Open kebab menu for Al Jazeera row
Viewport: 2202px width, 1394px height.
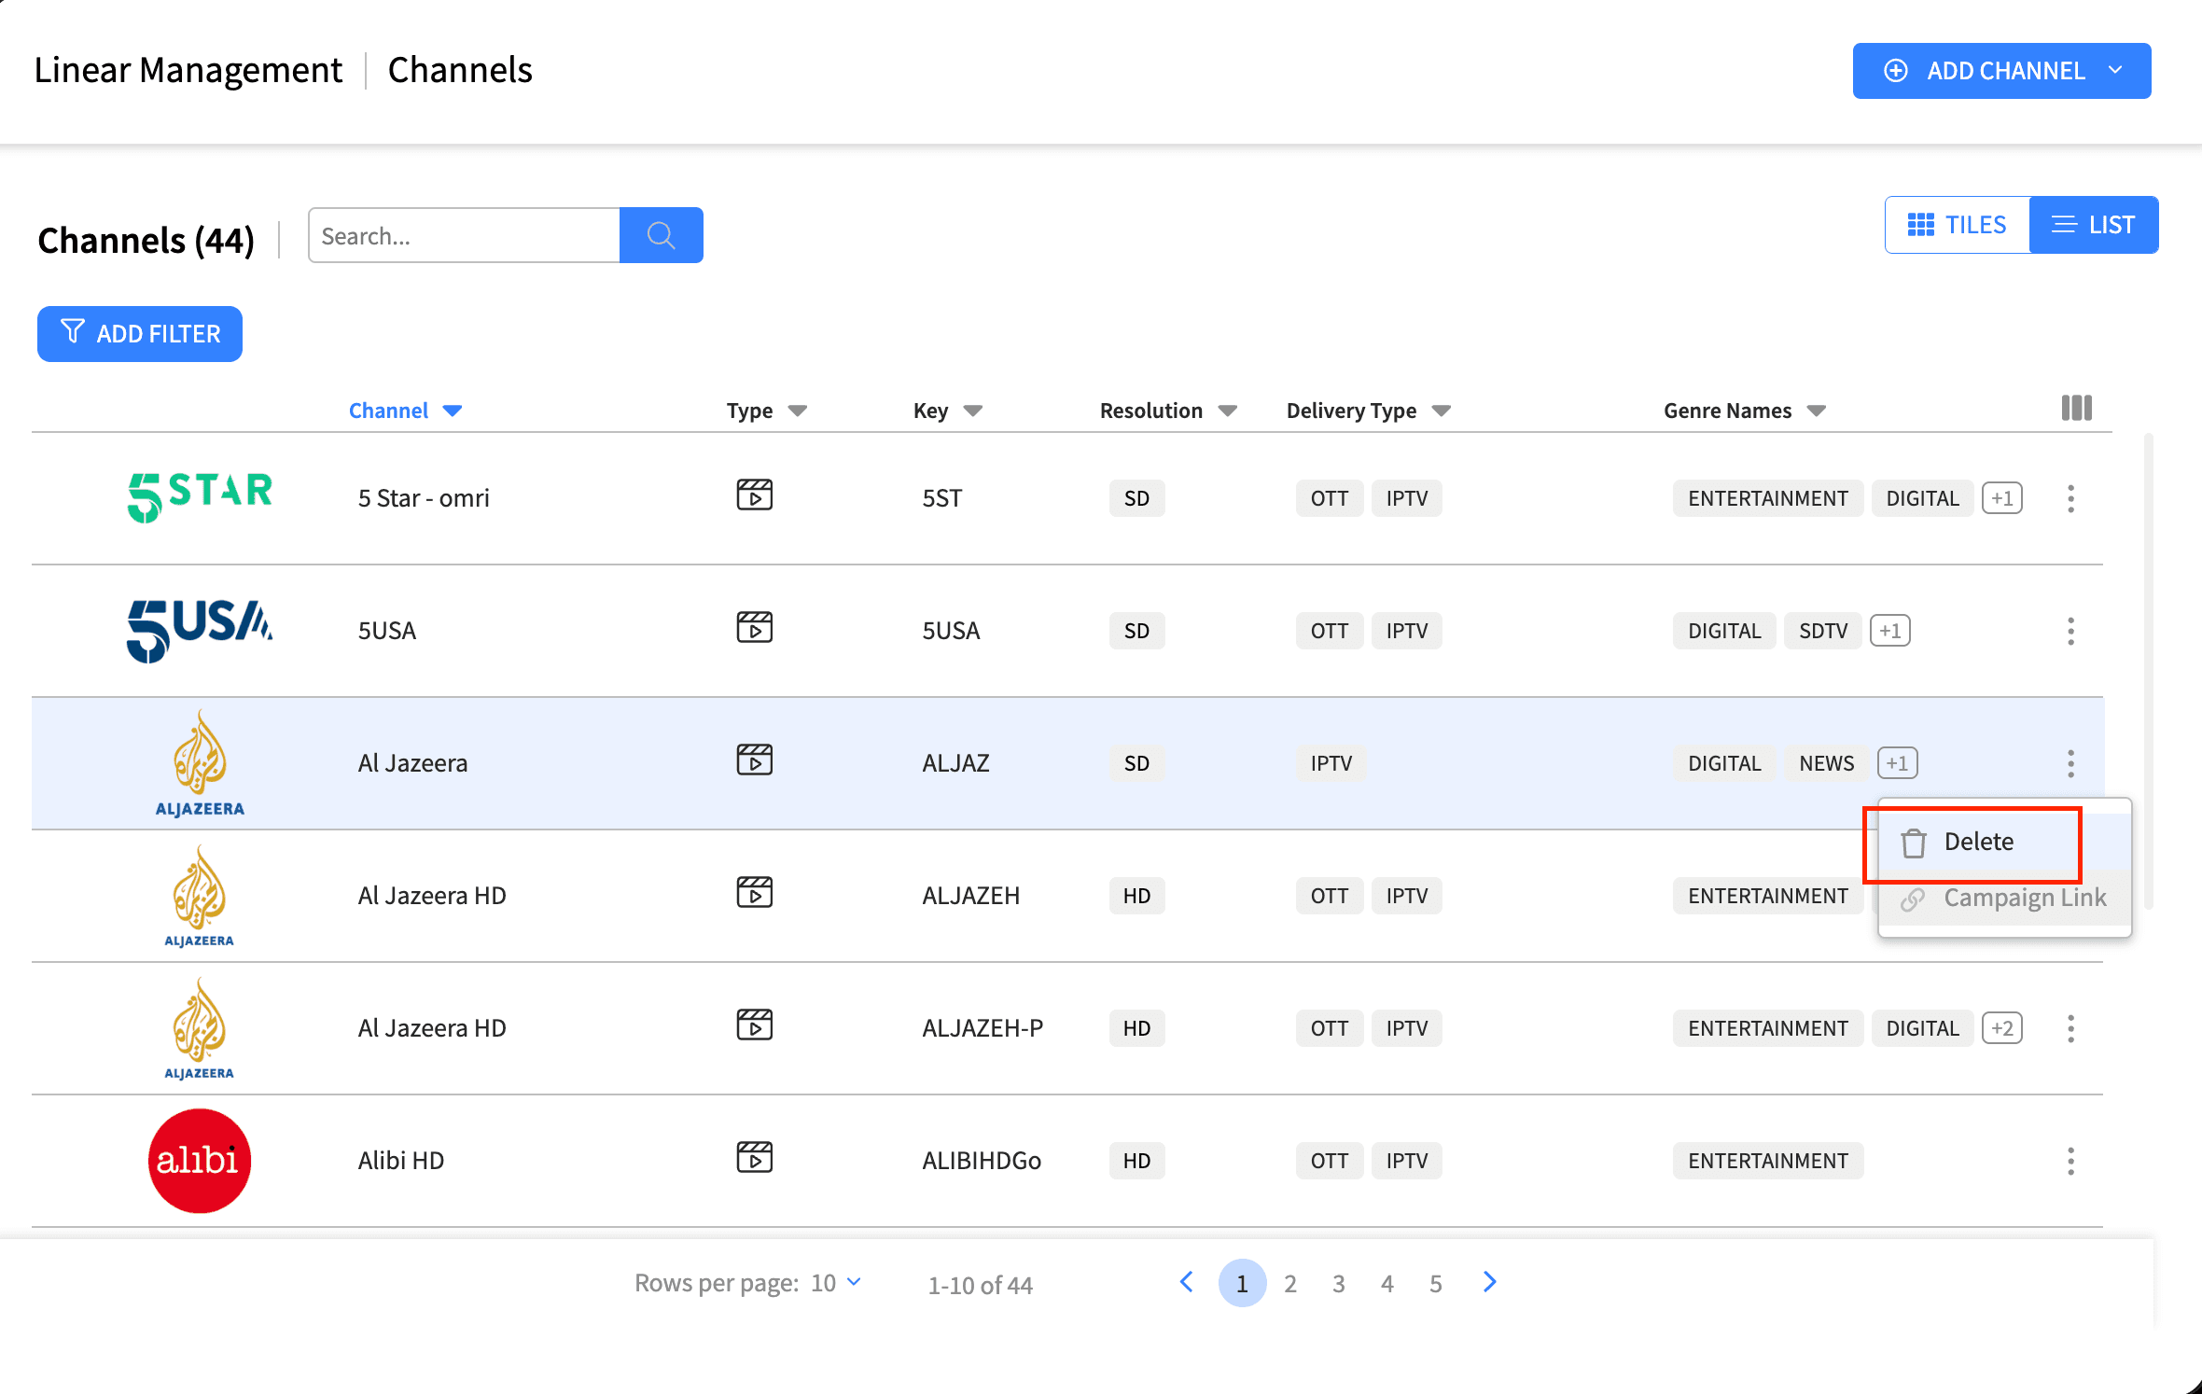click(2070, 763)
